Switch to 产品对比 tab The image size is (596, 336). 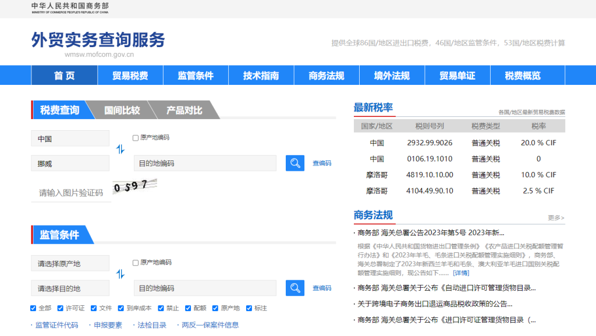click(185, 110)
